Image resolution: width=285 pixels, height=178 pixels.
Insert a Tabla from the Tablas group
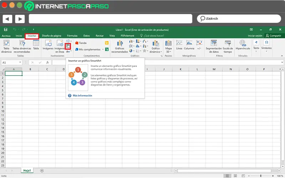point(36,45)
